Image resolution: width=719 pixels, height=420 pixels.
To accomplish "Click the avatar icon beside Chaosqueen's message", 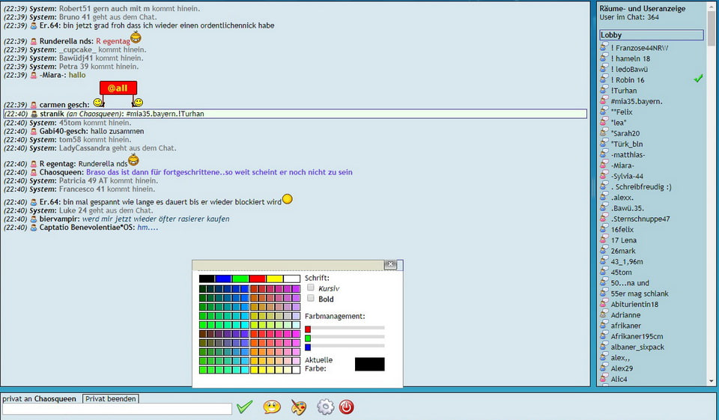I will (x=34, y=172).
